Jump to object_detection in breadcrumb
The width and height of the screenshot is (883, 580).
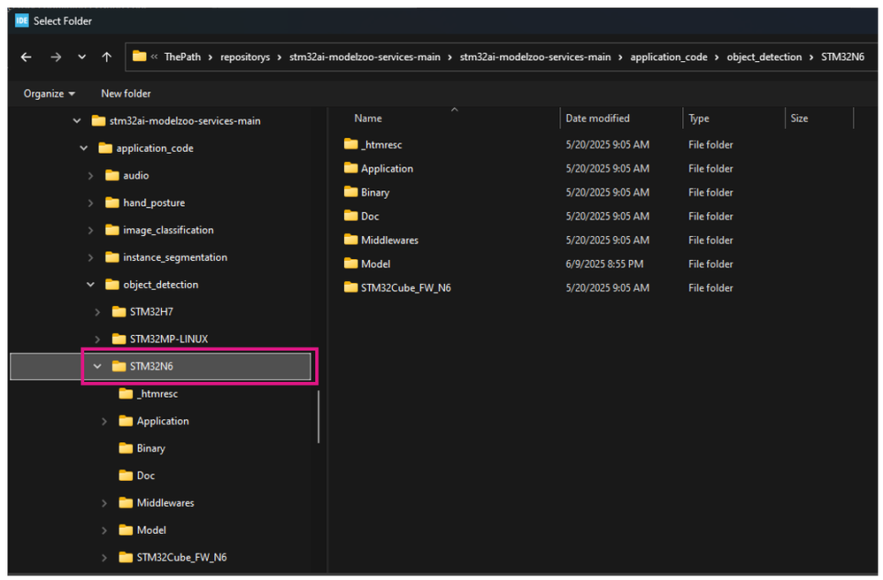(x=764, y=57)
